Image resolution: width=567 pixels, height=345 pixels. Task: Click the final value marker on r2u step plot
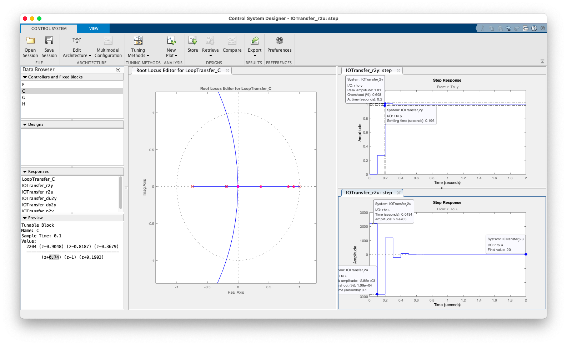[x=526, y=254]
